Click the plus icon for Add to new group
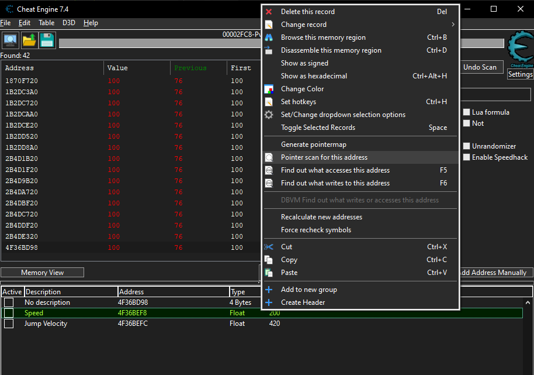 (x=269, y=290)
